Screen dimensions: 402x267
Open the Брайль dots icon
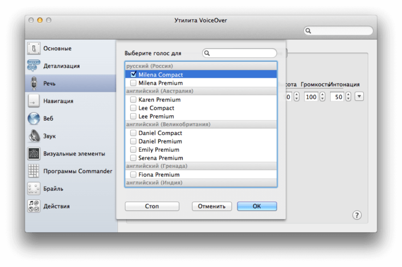tap(34, 189)
